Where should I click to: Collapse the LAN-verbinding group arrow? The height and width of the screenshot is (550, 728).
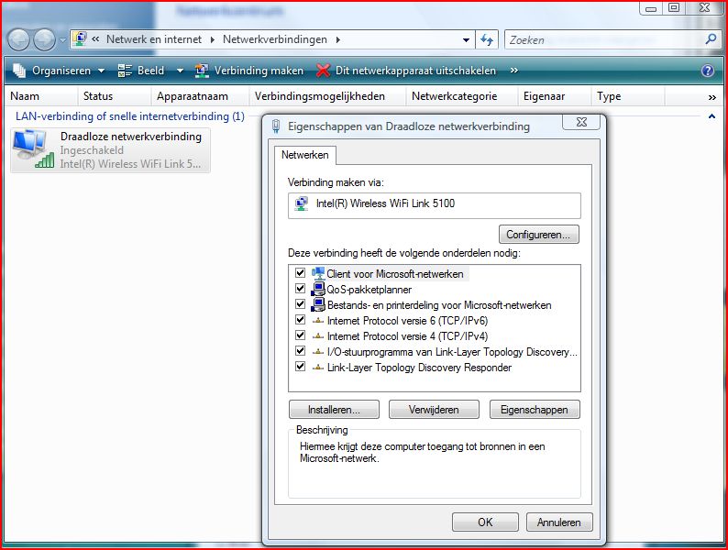[x=711, y=116]
